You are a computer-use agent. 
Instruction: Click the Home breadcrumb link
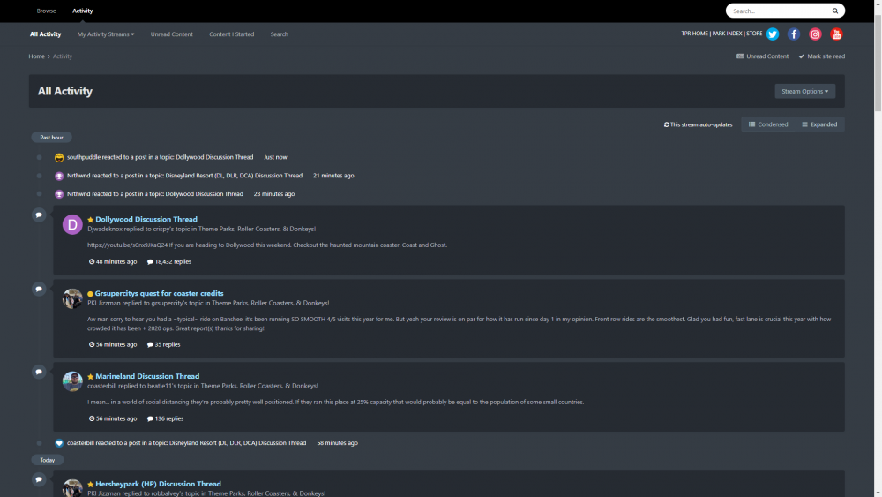(36, 56)
